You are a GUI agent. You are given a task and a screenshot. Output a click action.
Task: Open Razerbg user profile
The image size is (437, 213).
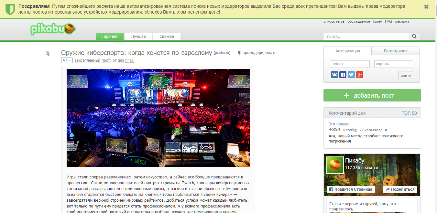[350, 130]
